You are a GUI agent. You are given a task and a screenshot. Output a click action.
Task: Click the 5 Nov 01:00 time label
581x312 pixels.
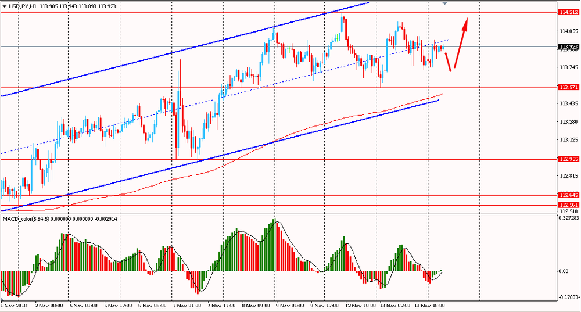[83, 306]
